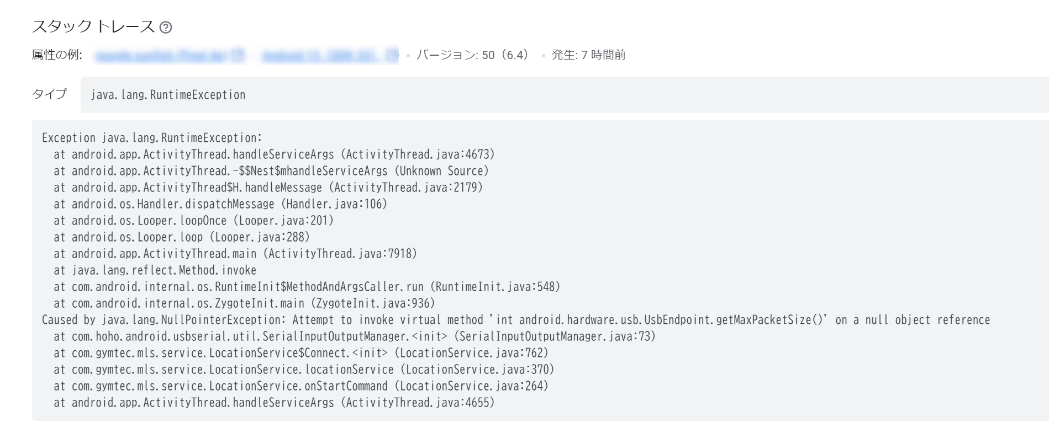Click the external-link icon after the device link
This screenshot has height=444, width=1049.
pyautogui.click(x=238, y=55)
